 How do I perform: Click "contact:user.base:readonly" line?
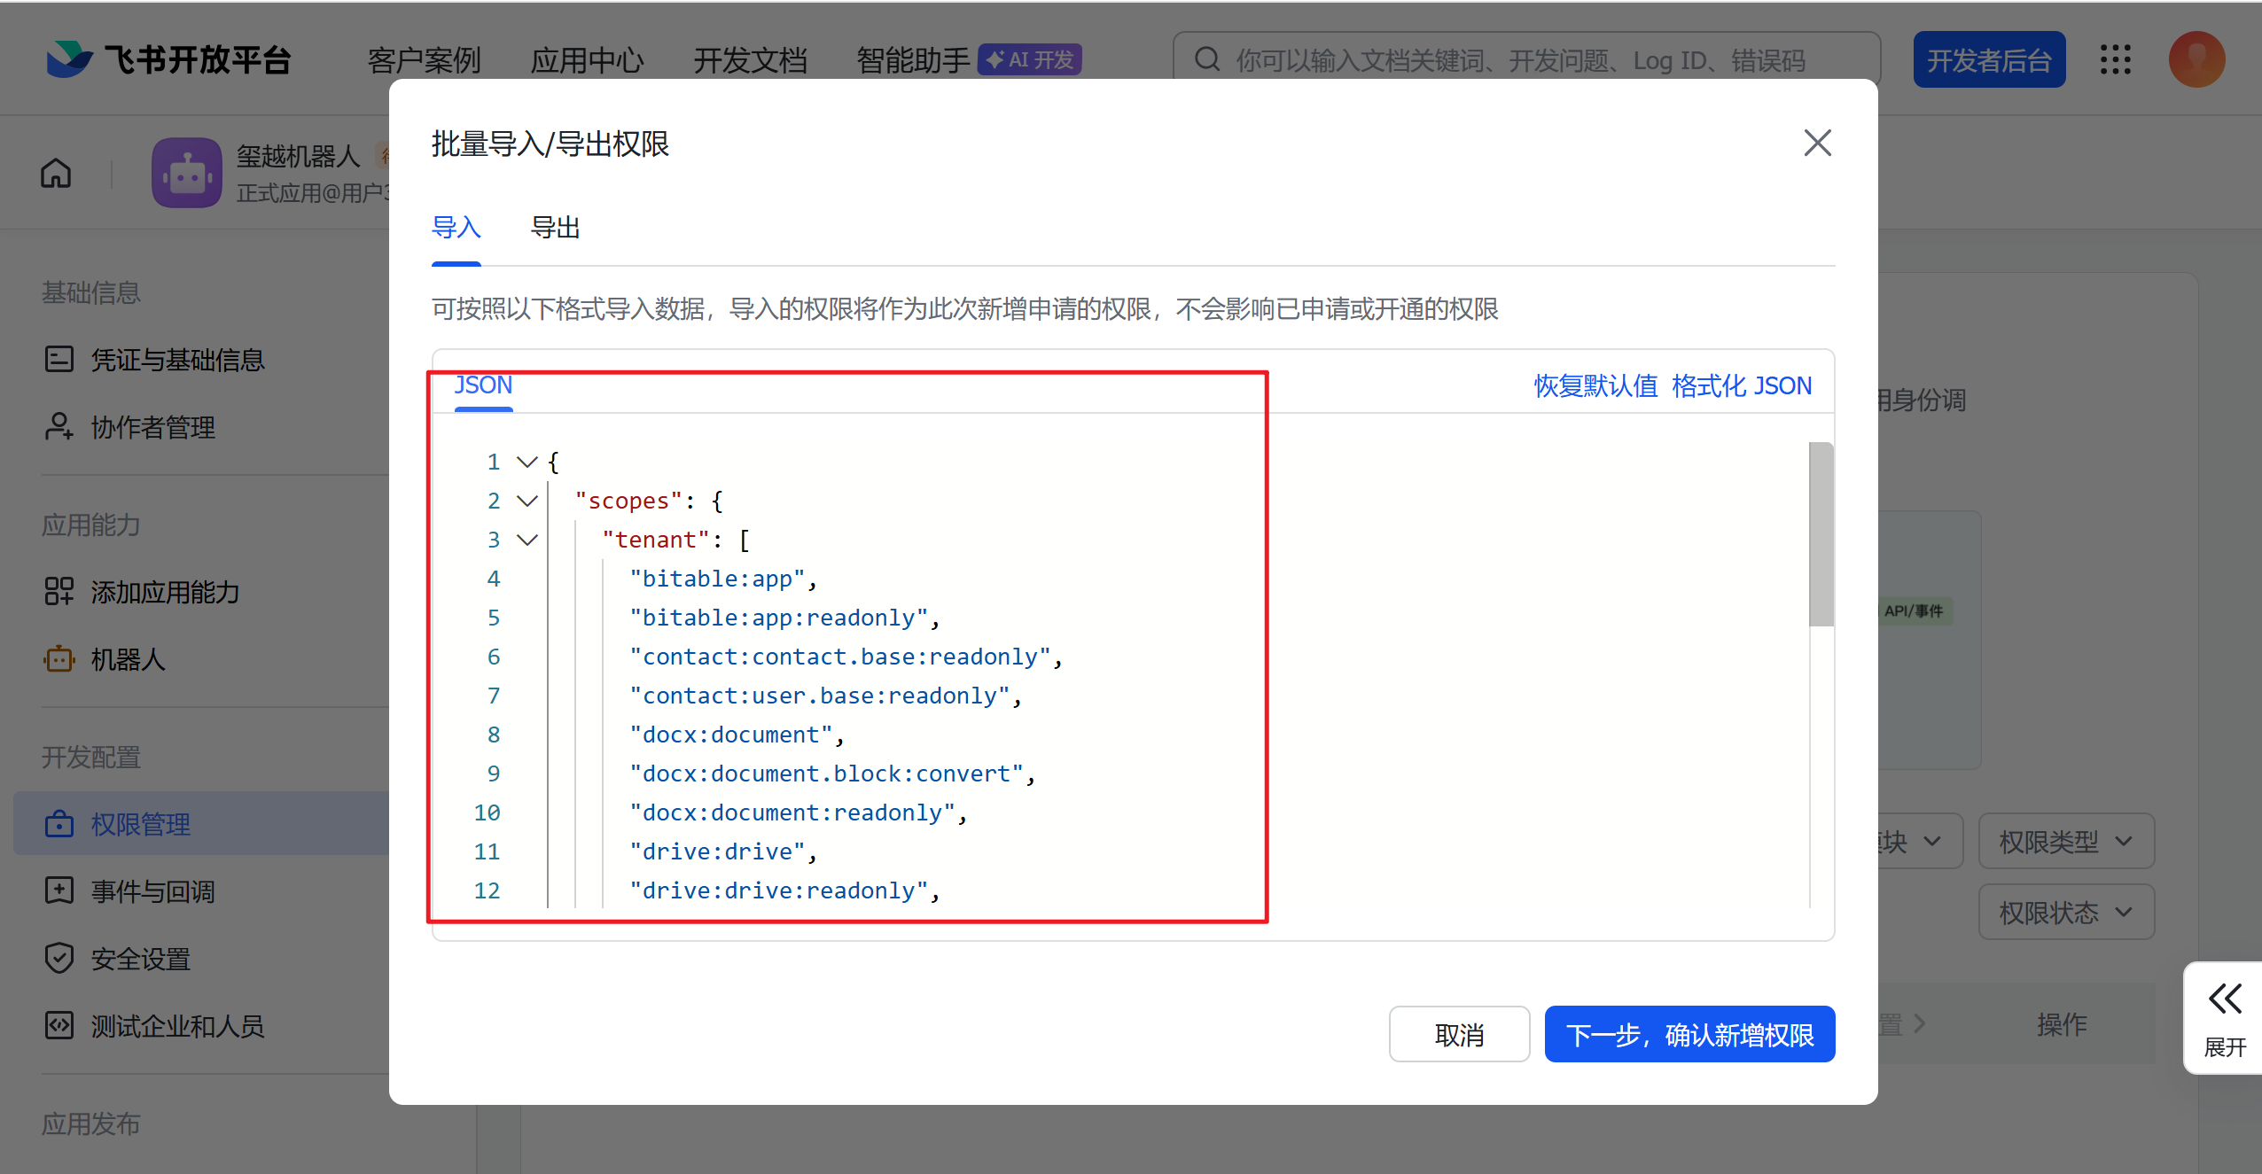click(824, 696)
